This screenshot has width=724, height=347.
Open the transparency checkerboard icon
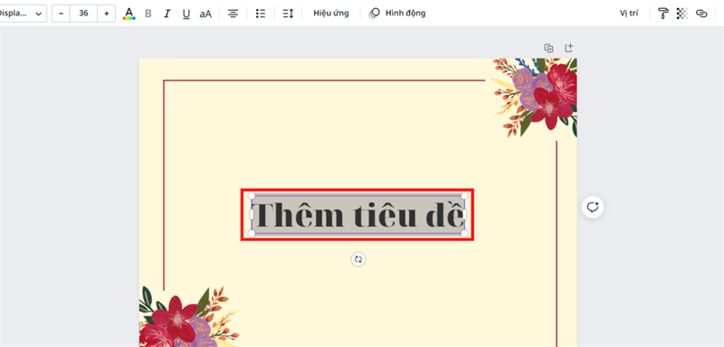pyautogui.click(x=682, y=14)
